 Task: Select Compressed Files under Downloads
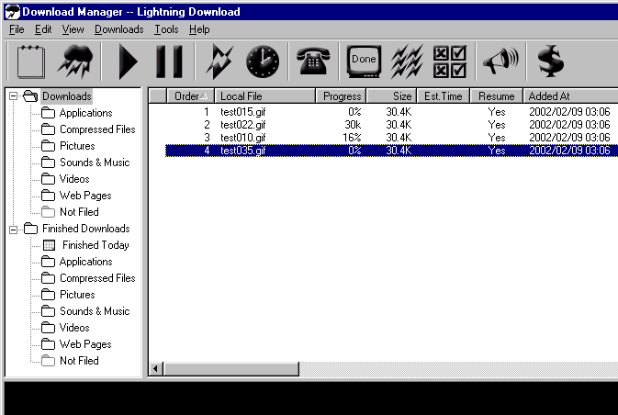[97, 129]
